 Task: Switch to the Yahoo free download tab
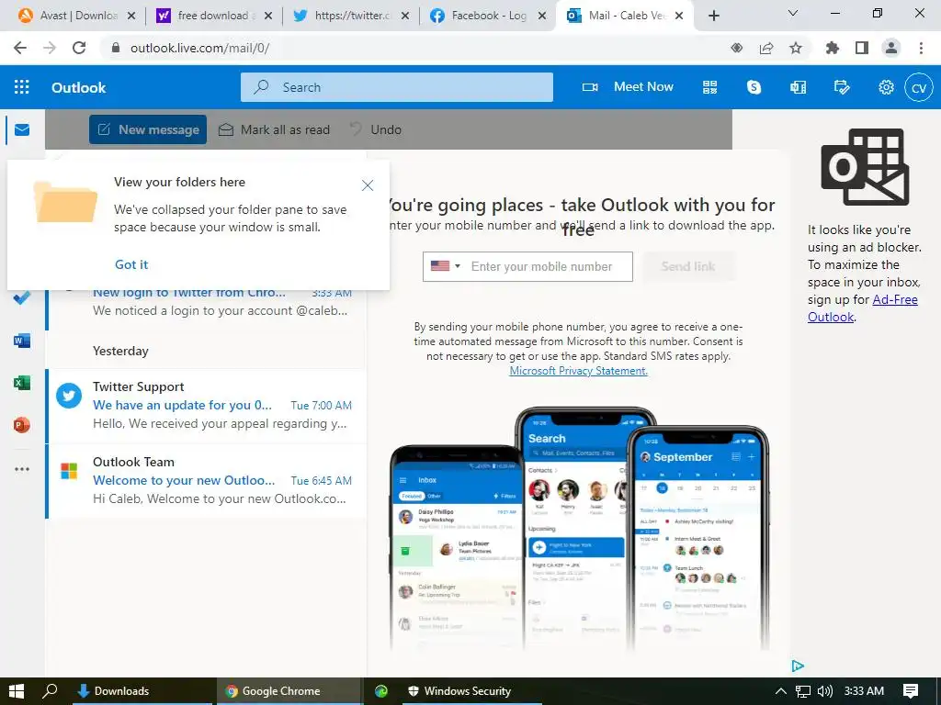(213, 16)
